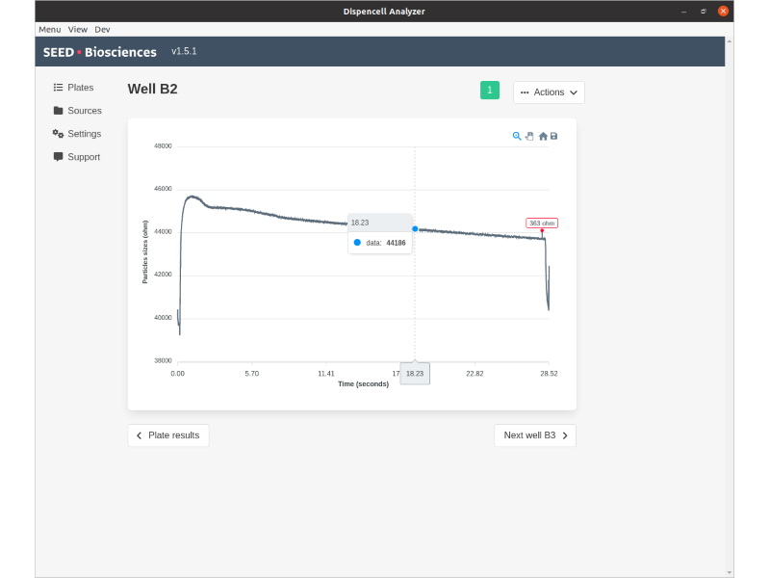Click the 11.41 x-axis label

[326, 374]
